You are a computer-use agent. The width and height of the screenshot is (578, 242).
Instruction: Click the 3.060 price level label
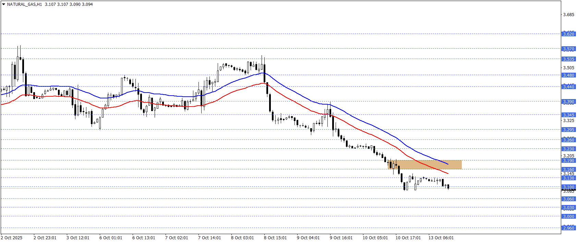click(568, 199)
